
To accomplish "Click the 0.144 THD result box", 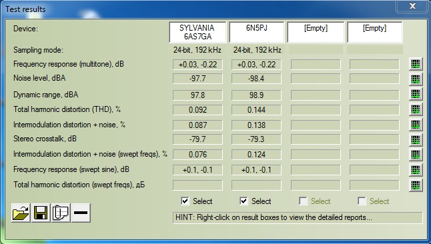I will click(x=256, y=110).
